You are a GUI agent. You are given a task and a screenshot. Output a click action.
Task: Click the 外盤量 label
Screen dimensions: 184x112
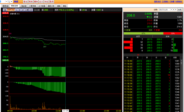(x=157, y=30)
